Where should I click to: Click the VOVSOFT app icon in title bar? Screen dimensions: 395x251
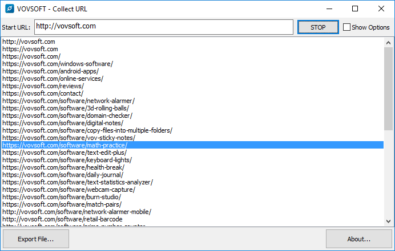click(x=9, y=9)
